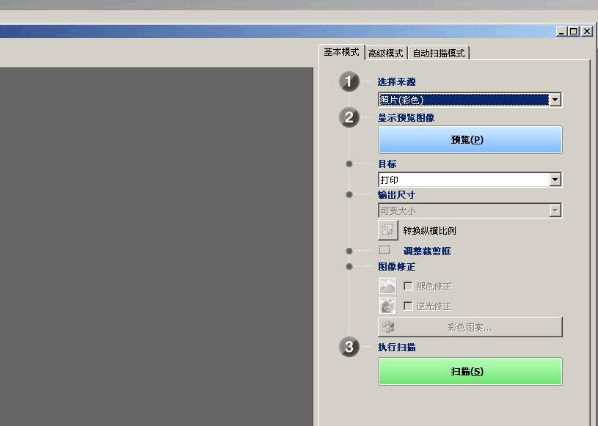
Task: Click the 预览(P) preview button
Action: tap(470, 139)
